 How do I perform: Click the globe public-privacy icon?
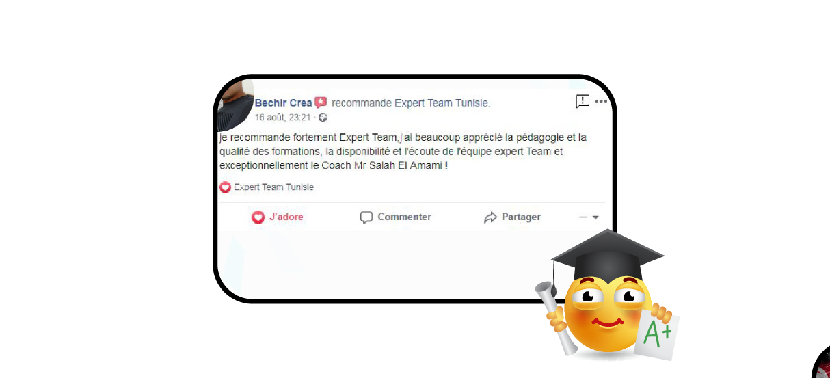pyautogui.click(x=323, y=118)
